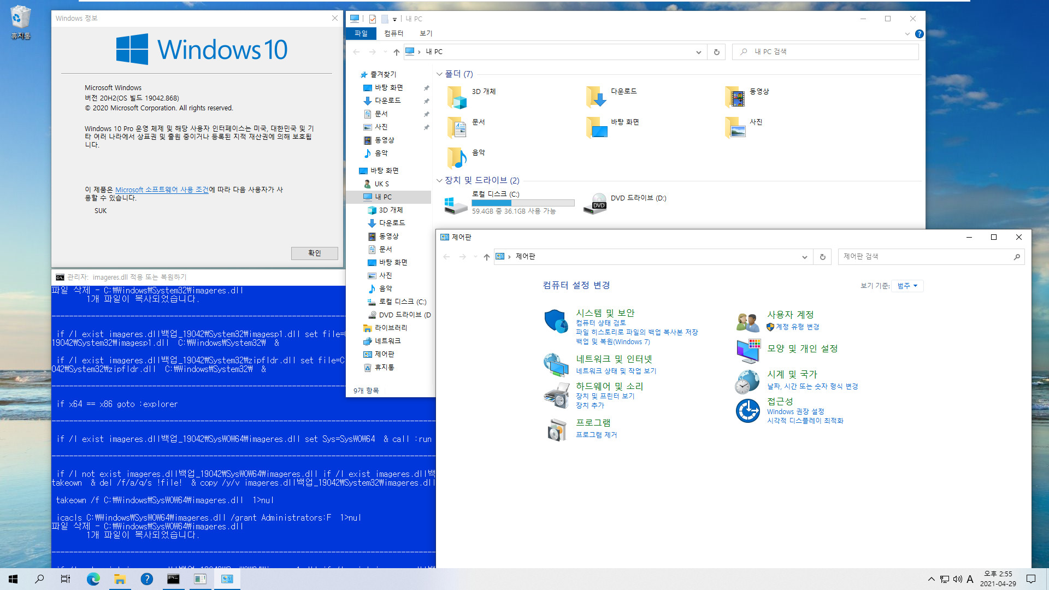Open the 음악 folder icon in the folders group
This screenshot has height=590, width=1049.
457,158
